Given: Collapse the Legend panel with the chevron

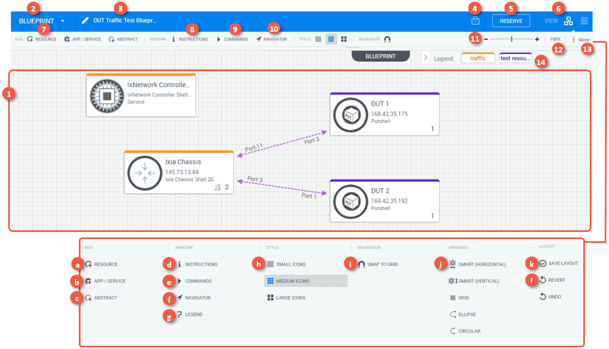Looking at the screenshot, I should 426,58.
